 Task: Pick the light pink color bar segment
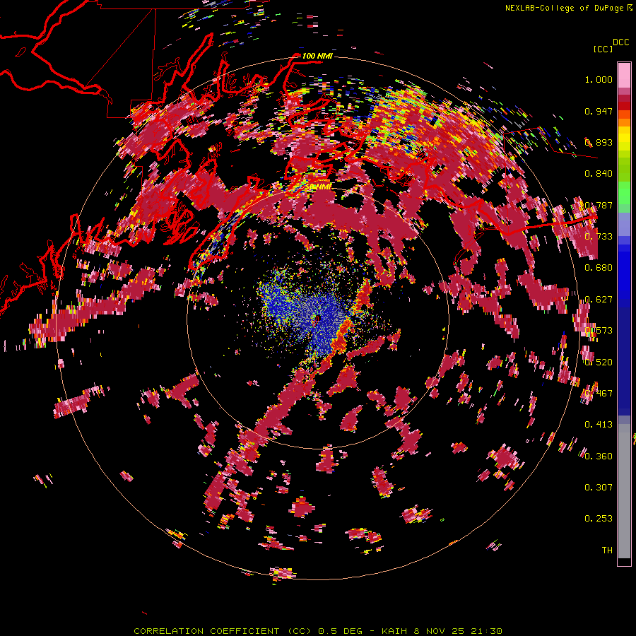tap(624, 75)
